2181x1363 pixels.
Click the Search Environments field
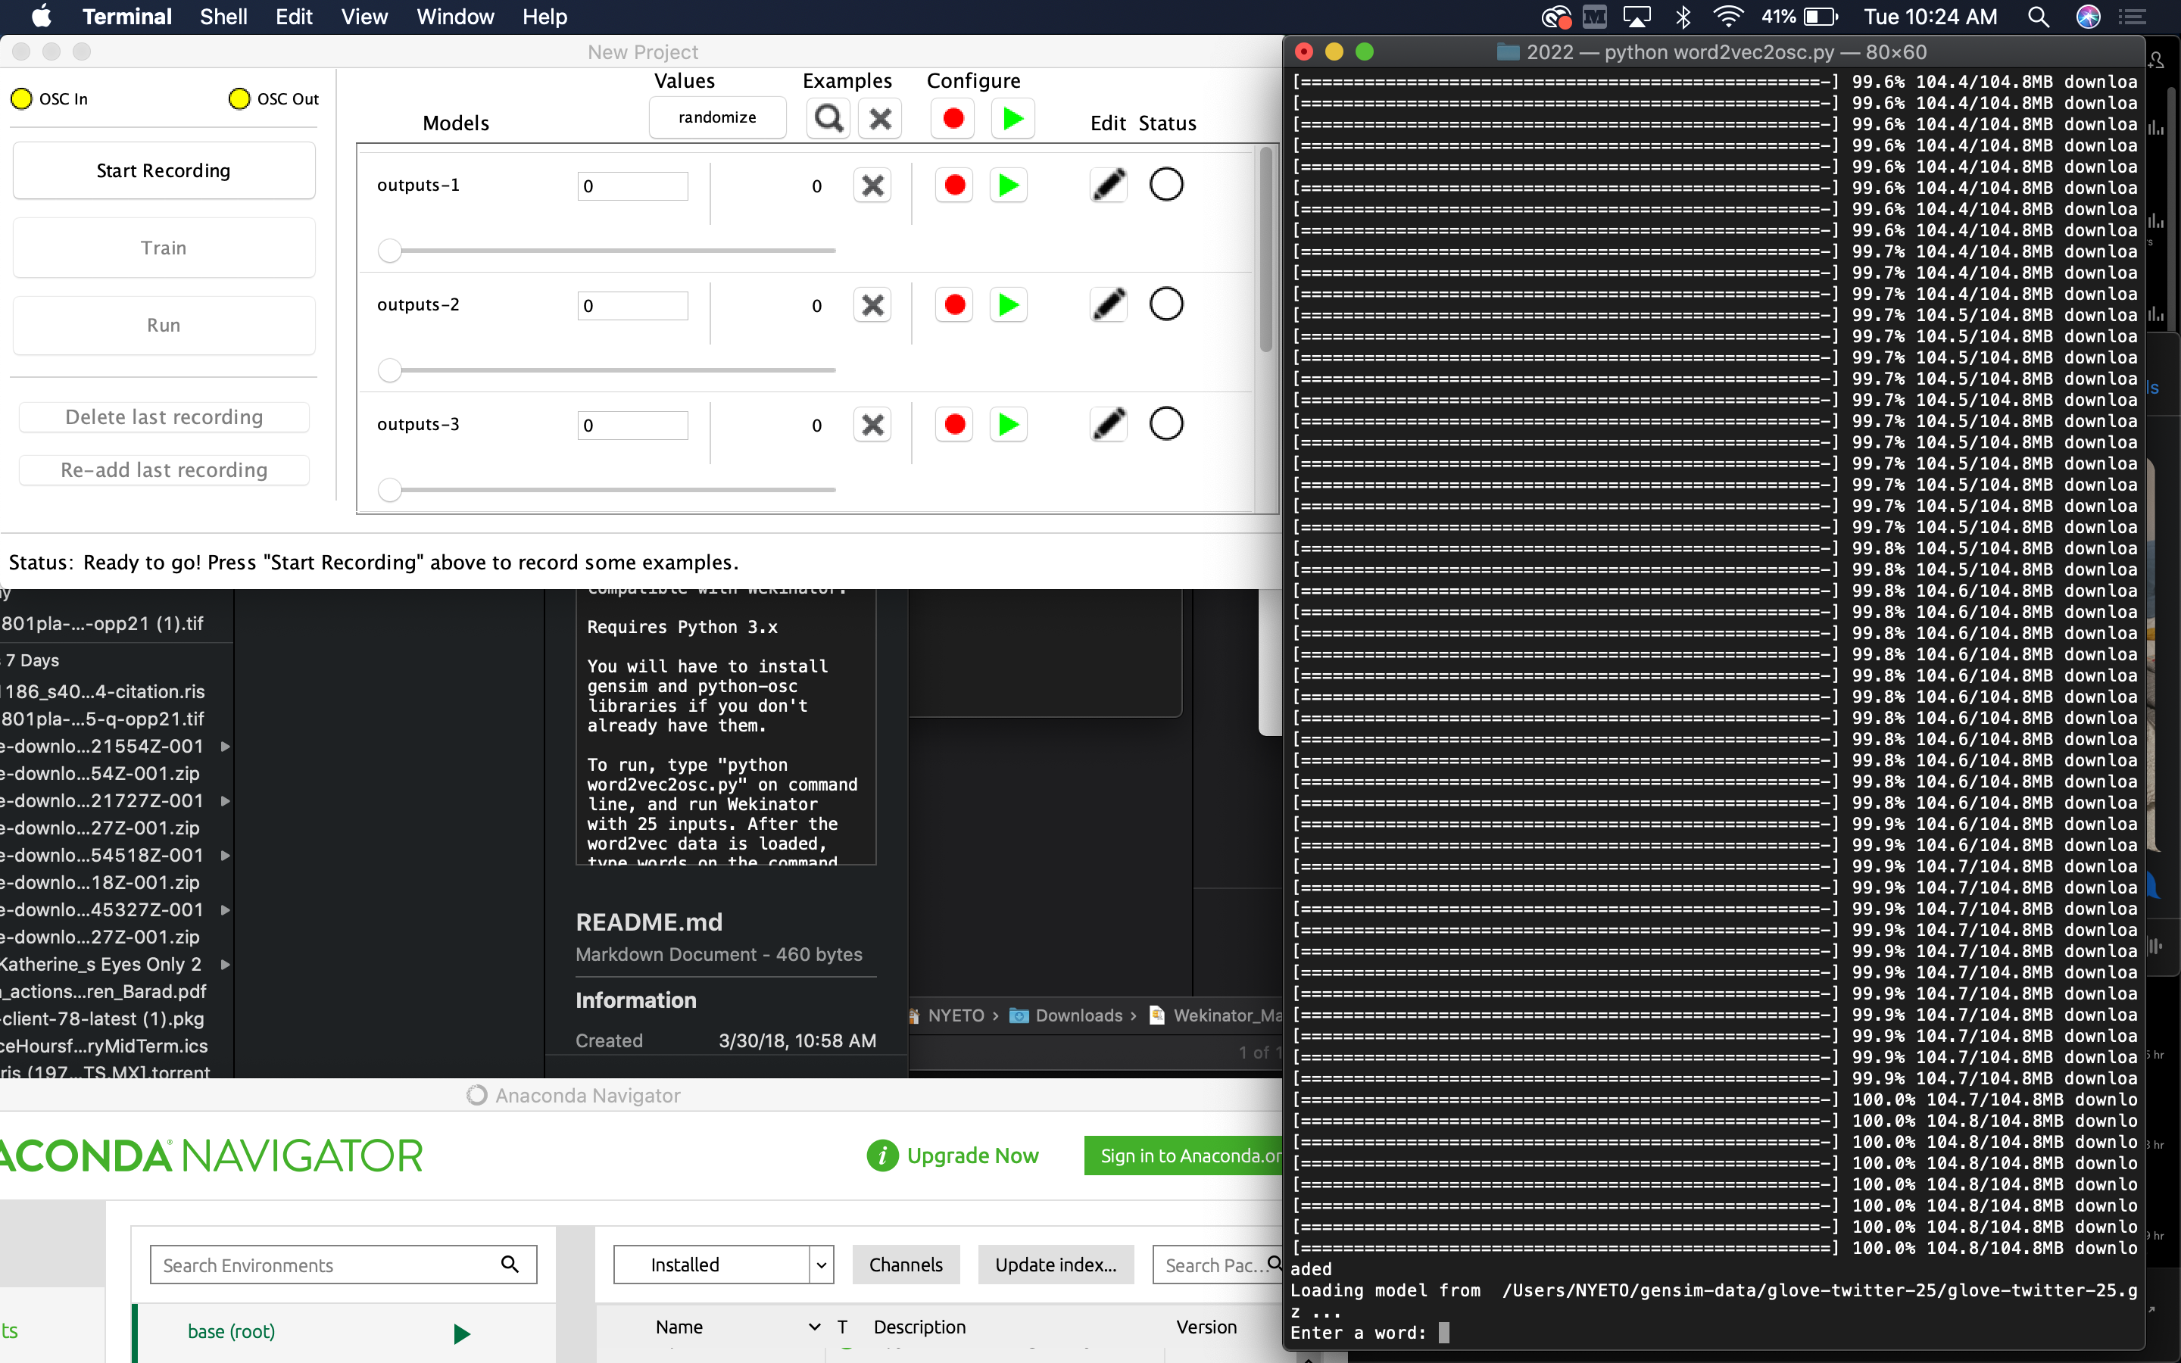pyautogui.click(x=343, y=1265)
